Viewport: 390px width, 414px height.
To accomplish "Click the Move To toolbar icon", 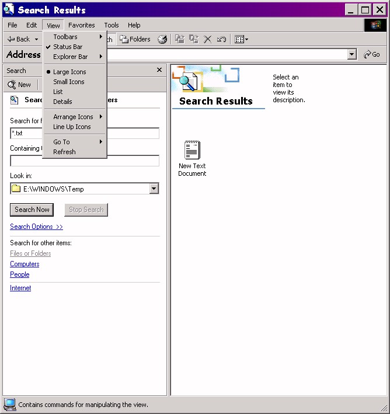I will [x=180, y=39].
